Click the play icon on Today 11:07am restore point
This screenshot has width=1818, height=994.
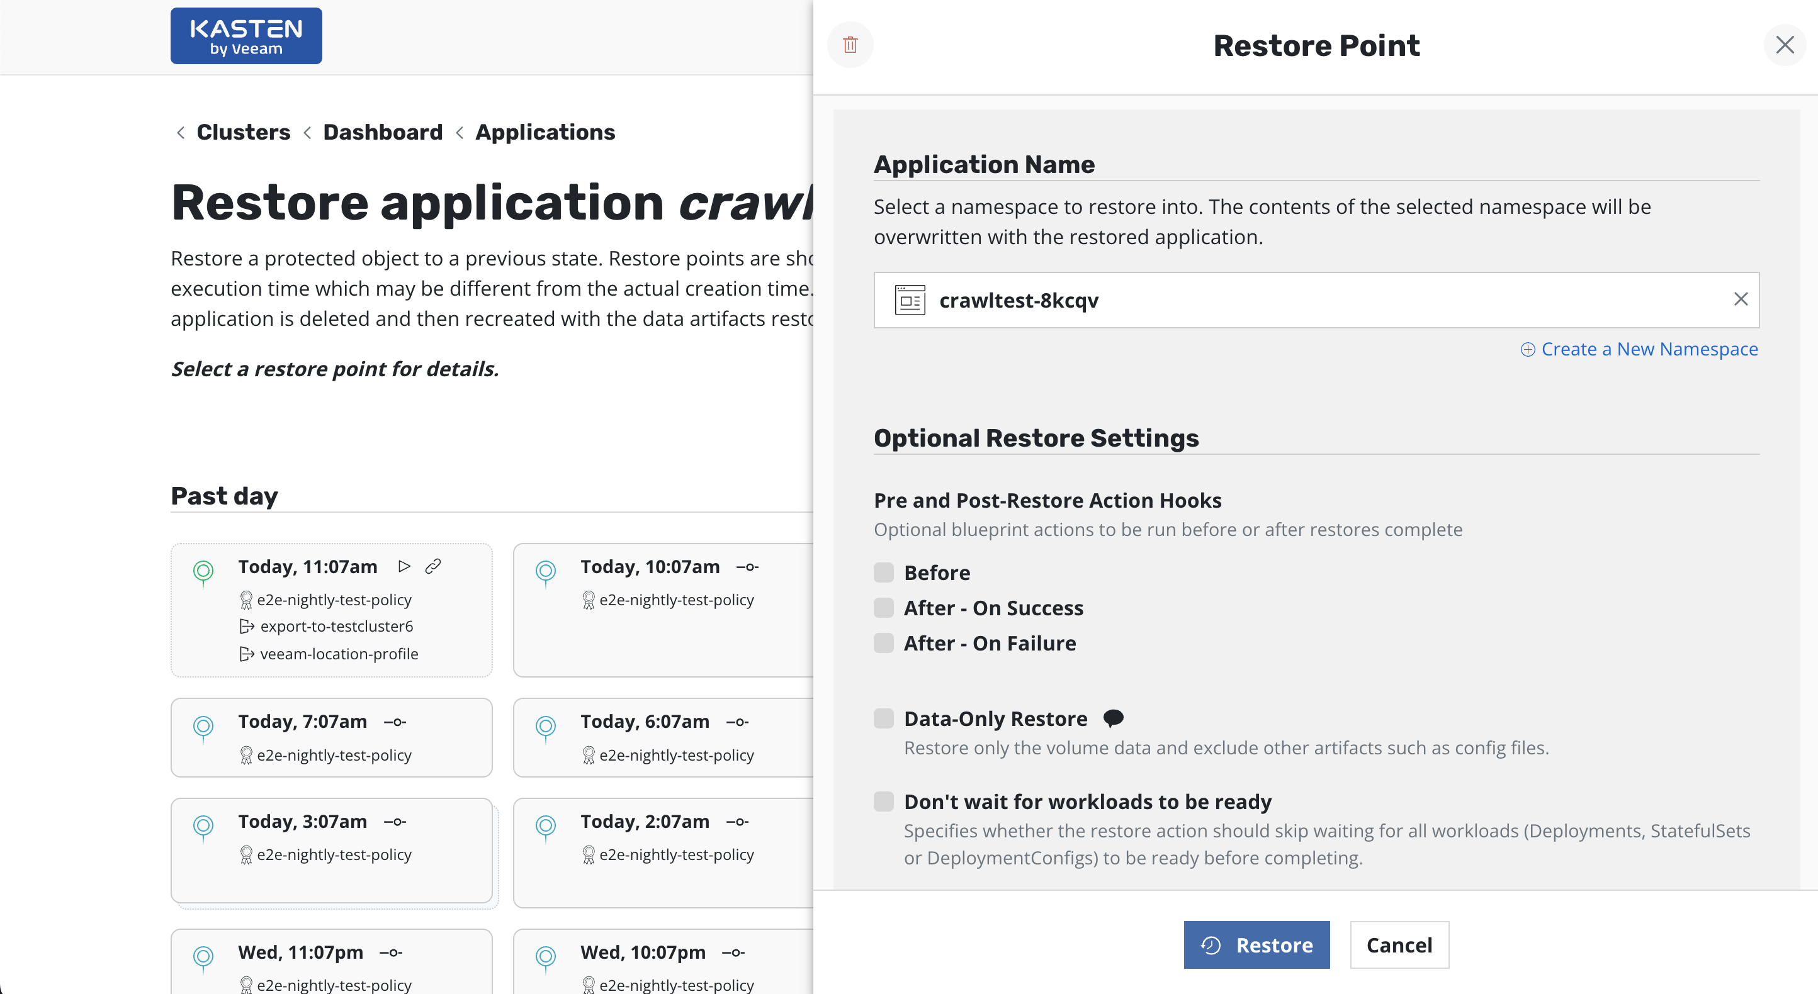[x=404, y=566]
